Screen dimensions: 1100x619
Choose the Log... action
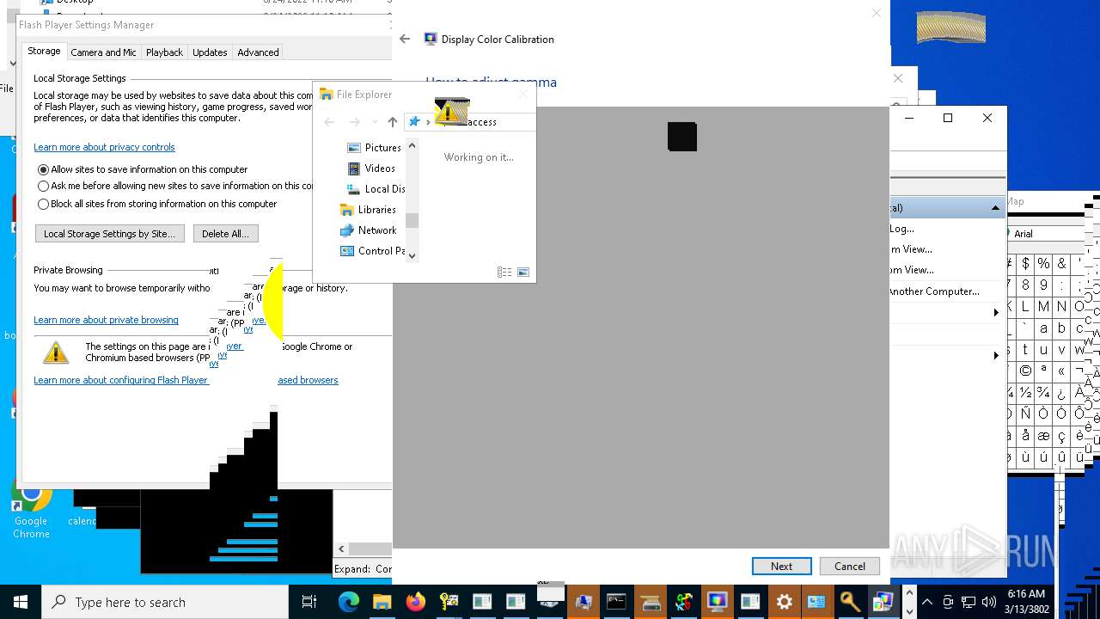pyautogui.click(x=902, y=229)
